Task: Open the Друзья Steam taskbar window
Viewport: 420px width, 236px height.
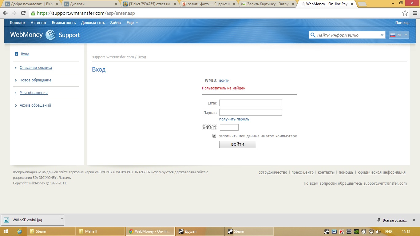Action: 200,231
